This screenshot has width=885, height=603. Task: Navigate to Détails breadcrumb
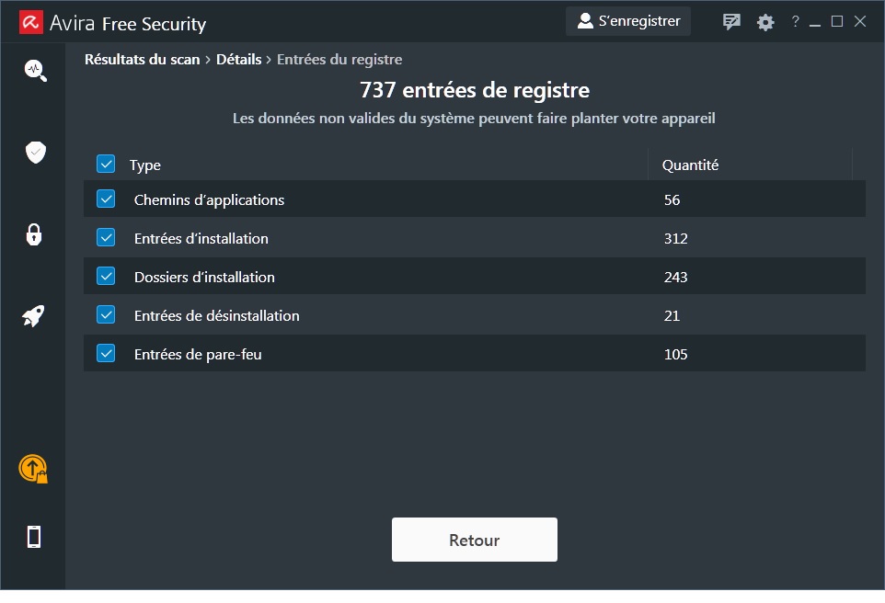point(238,60)
